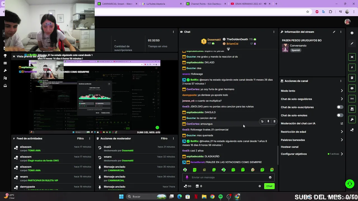Open the Chat panel options menu
This screenshot has height=201, width=358.
tap(274, 32)
